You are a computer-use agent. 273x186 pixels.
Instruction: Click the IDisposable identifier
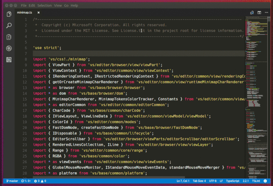pos(65,133)
